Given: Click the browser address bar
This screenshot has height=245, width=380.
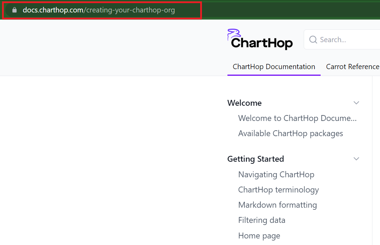Looking at the screenshot, I should point(101,10).
